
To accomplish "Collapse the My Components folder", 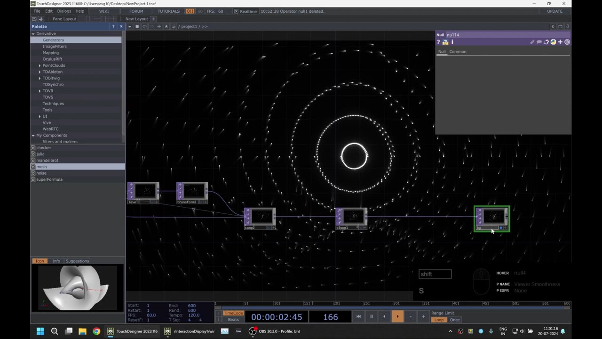I will [x=33, y=136].
